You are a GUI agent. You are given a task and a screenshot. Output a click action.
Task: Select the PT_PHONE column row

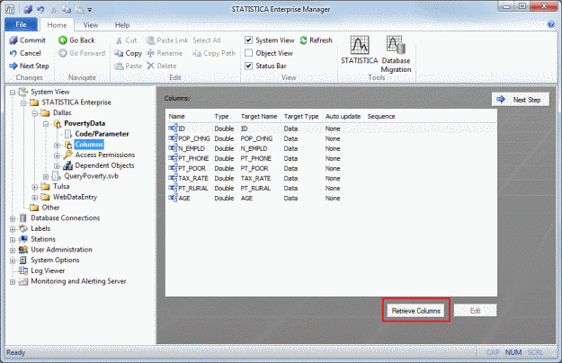tap(331, 158)
